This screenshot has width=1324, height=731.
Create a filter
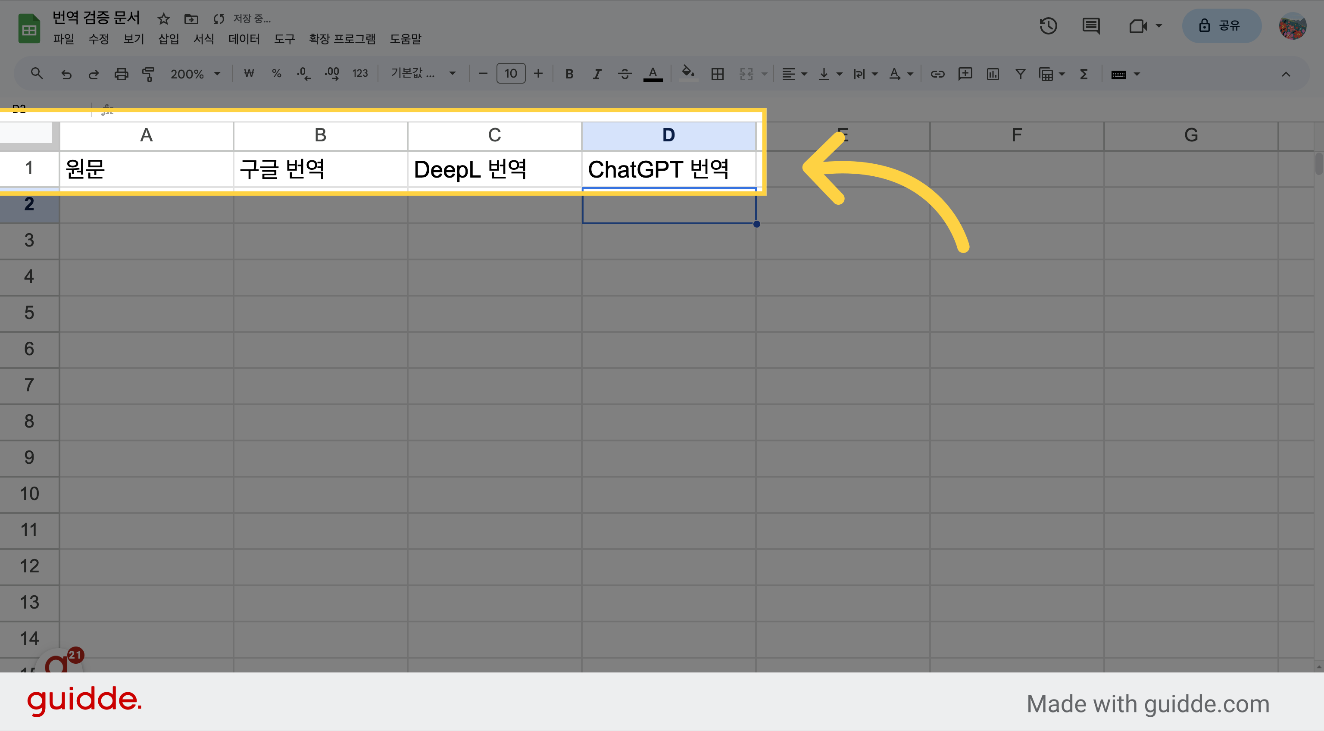tap(1020, 74)
